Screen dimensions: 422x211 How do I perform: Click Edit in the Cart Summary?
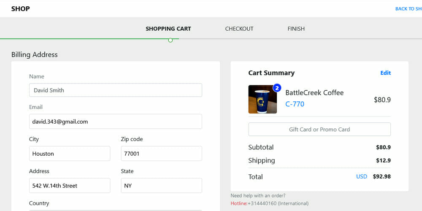pyautogui.click(x=385, y=73)
